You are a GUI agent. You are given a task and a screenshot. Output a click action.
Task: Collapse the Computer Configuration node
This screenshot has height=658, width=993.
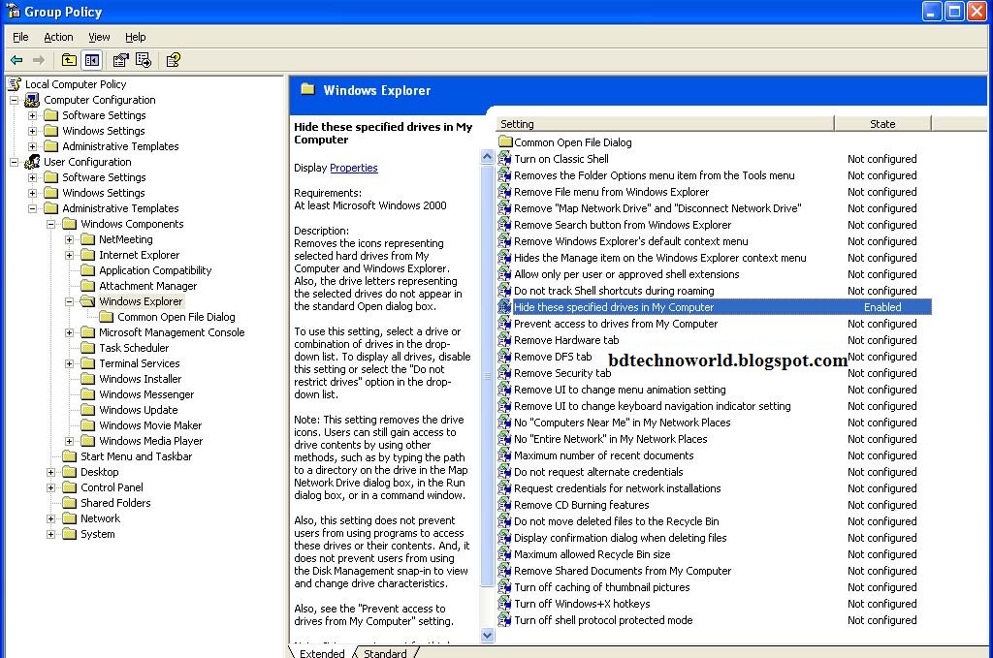[x=14, y=100]
